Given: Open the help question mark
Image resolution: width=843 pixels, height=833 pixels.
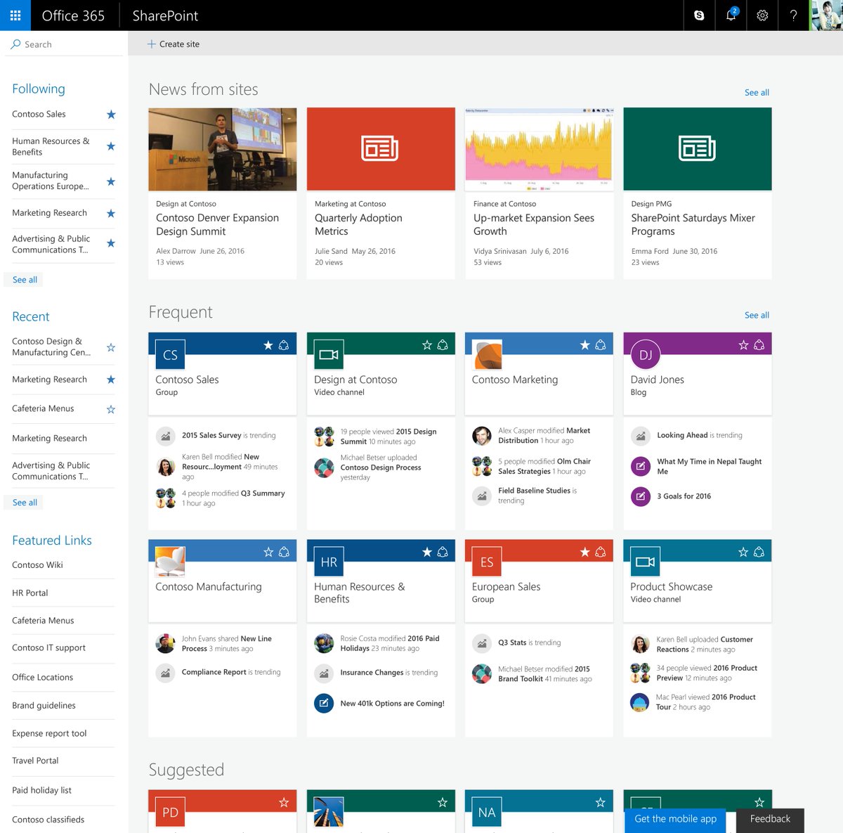Looking at the screenshot, I should [x=794, y=15].
